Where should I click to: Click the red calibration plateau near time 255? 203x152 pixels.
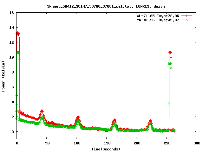(170, 52)
